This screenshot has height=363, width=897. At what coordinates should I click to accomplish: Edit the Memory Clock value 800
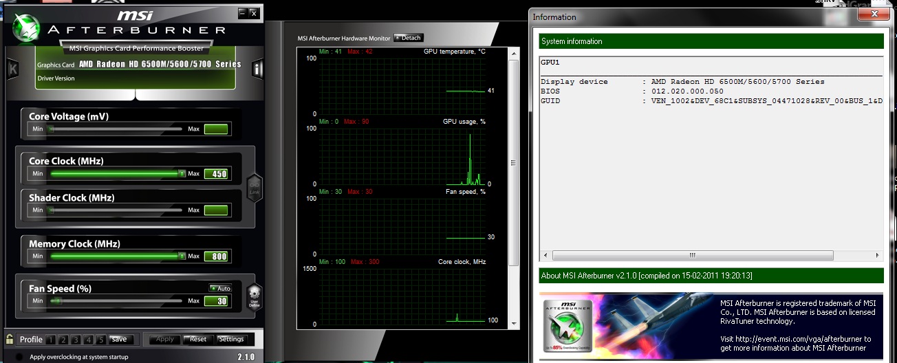click(x=217, y=256)
